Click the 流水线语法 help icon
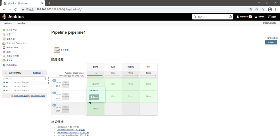The width and height of the screenshot is (280, 138). tap(4, 65)
